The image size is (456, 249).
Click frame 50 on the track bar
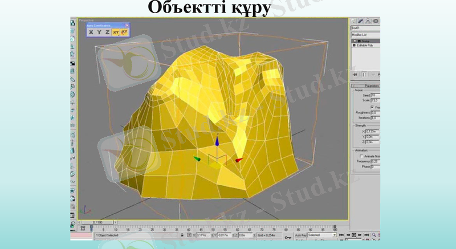pyautogui.click(x=213, y=228)
